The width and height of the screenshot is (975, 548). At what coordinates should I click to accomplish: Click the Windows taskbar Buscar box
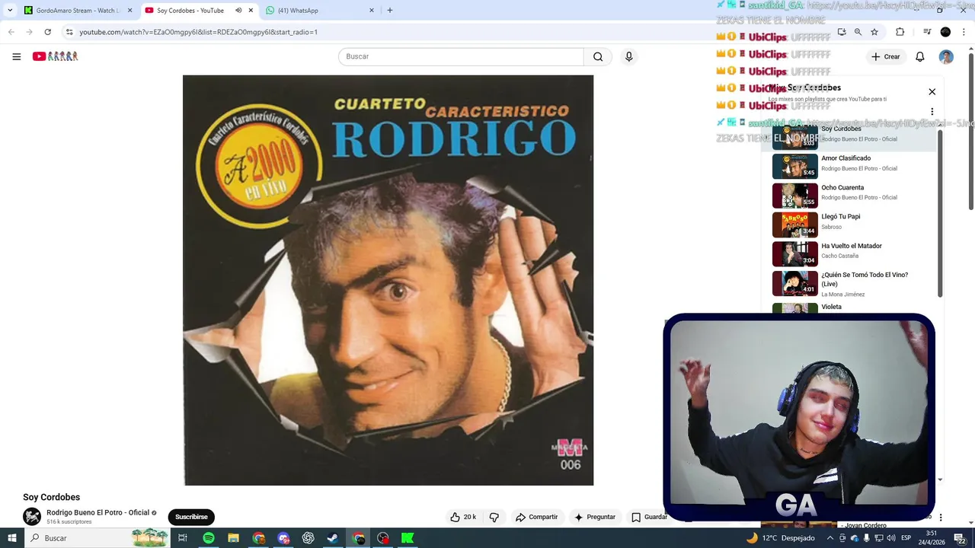[x=97, y=538]
